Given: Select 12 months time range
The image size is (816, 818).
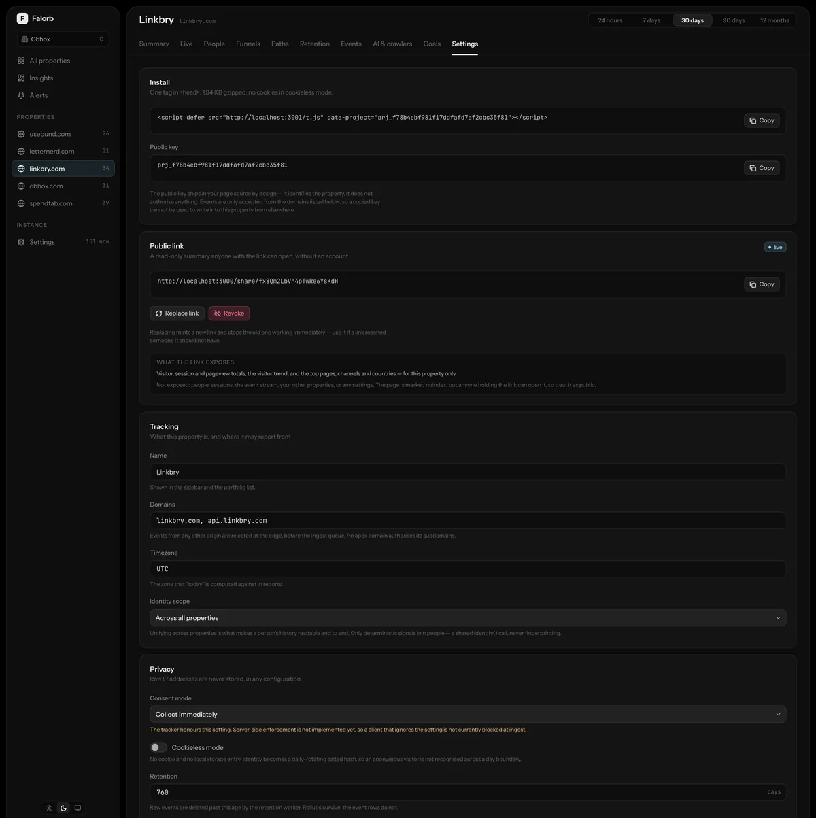Looking at the screenshot, I should (775, 20).
